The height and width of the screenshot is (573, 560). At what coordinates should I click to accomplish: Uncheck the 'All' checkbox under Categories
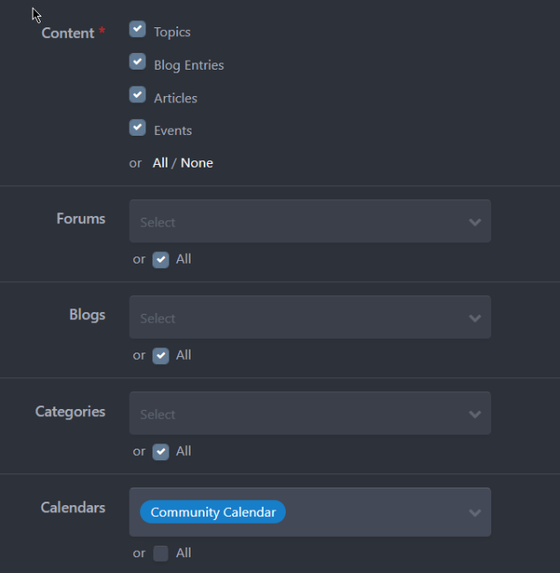click(161, 451)
